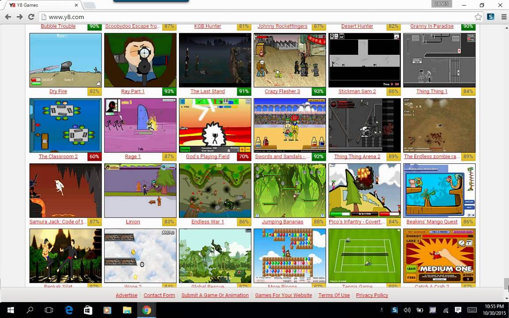Viewport: 509px width, 318px height.
Task: Open Task View on the taskbar
Action: (x=49, y=310)
